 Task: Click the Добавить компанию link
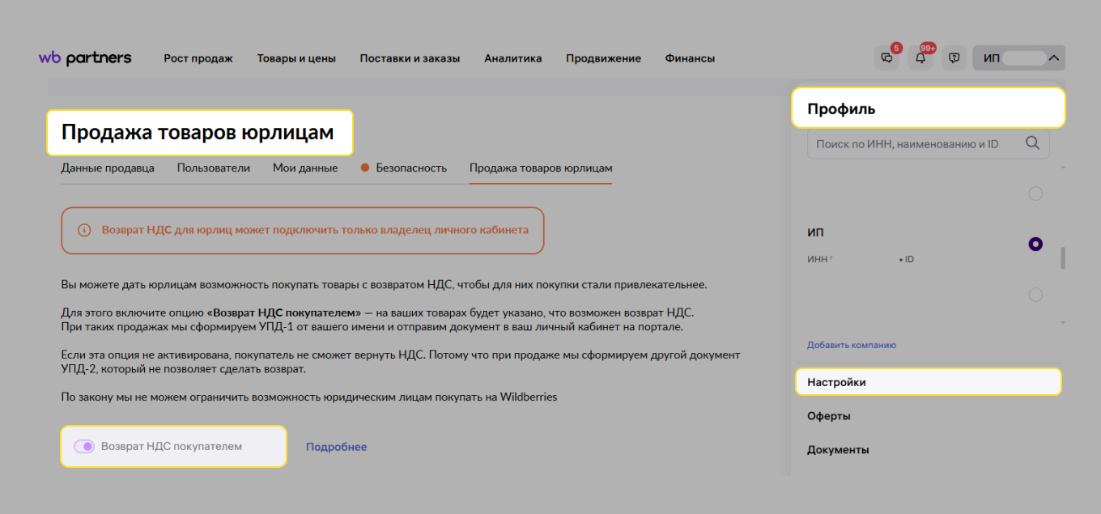click(x=852, y=345)
